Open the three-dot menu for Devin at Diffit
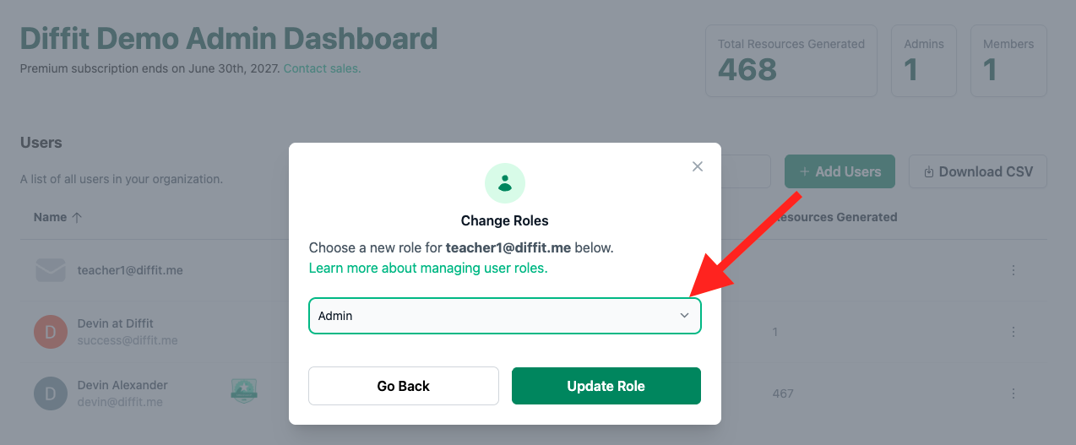Viewport: 1076px width, 445px height. [x=1014, y=332]
